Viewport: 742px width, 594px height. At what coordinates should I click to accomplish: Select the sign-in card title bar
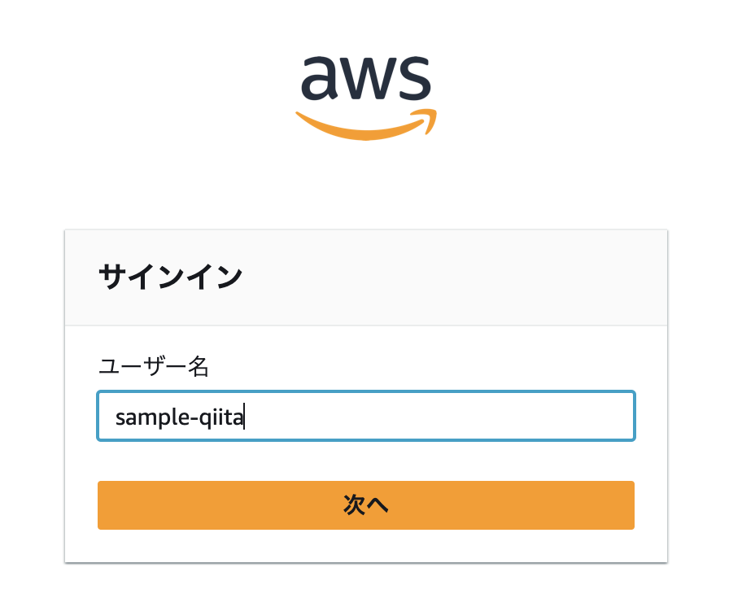(x=366, y=277)
